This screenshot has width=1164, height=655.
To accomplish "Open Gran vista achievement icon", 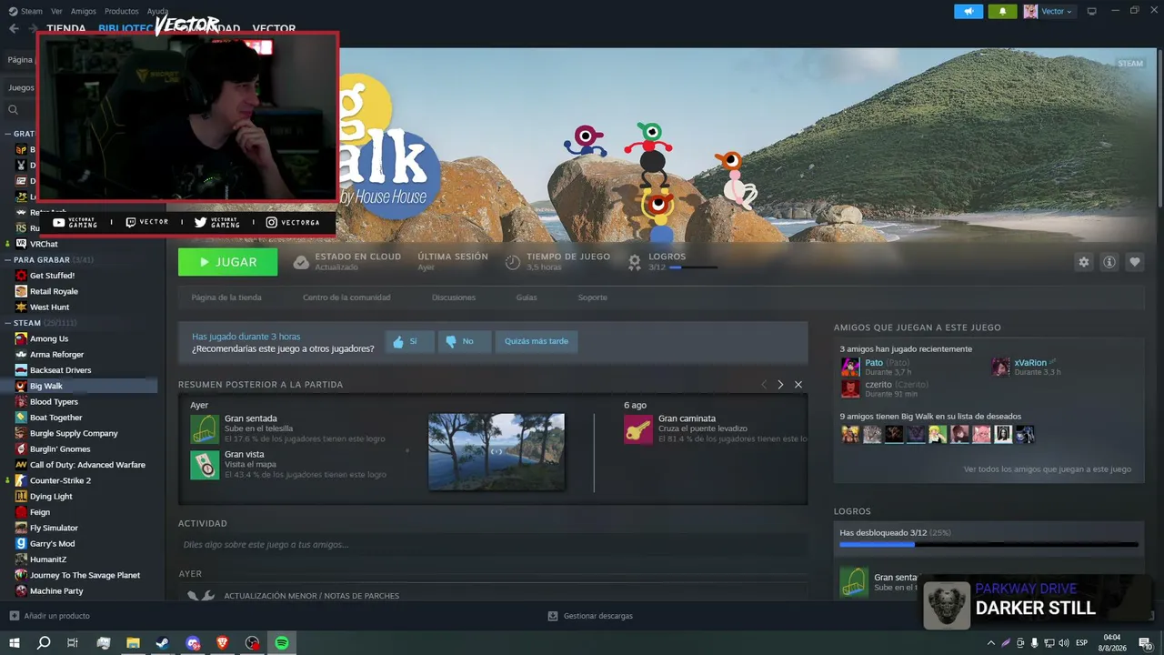I will (x=205, y=464).
